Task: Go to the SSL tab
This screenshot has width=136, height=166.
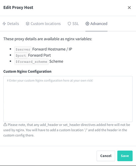Action: [73, 24]
